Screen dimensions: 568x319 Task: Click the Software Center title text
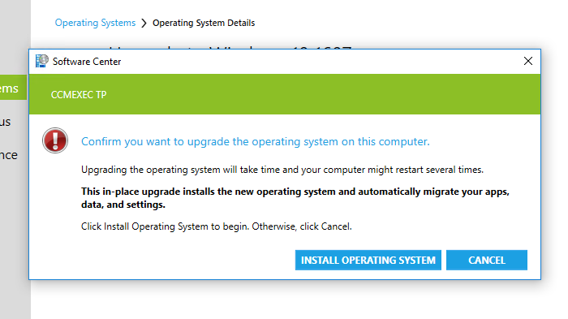(87, 61)
